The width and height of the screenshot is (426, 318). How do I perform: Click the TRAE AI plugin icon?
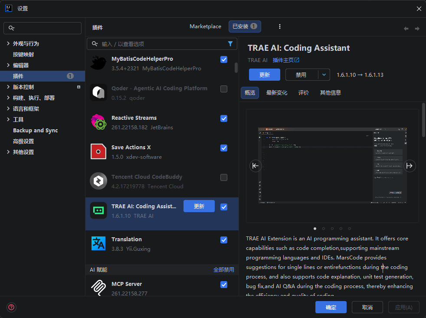coord(98,210)
